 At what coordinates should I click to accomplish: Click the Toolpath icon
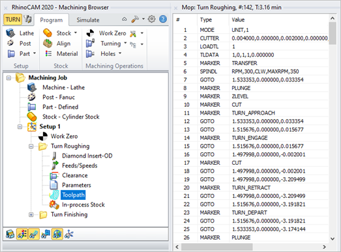[x=54, y=195]
